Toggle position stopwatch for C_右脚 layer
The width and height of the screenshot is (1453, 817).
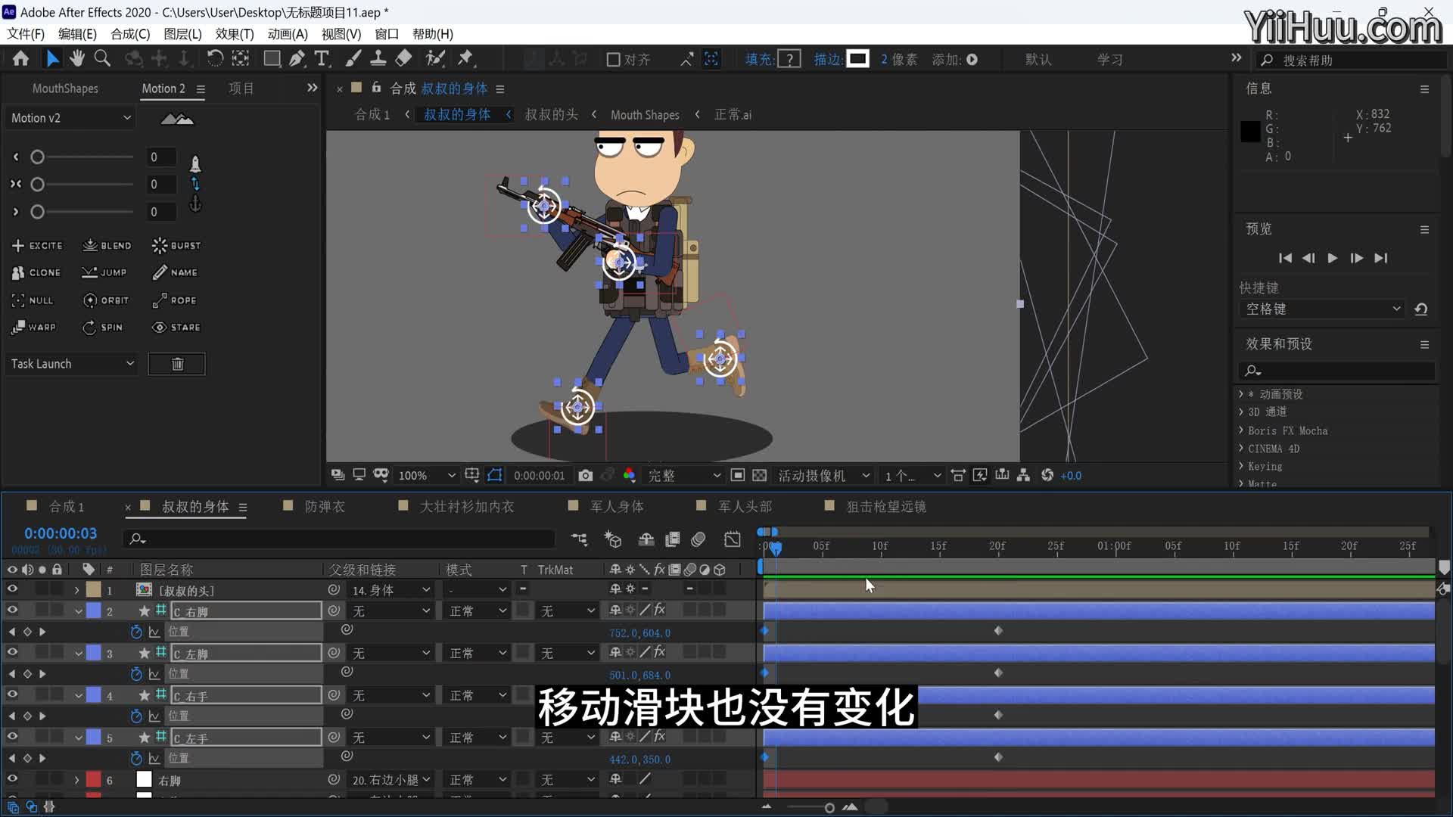pyautogui.click(x=136, y=632)
